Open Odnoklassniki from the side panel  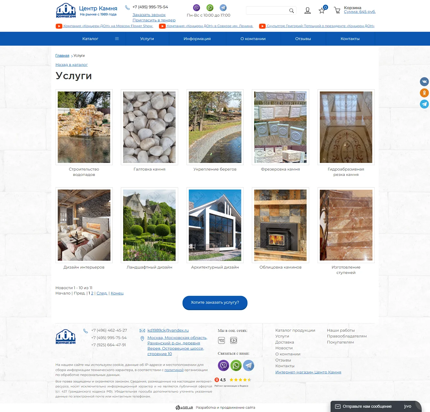(424, 93)
